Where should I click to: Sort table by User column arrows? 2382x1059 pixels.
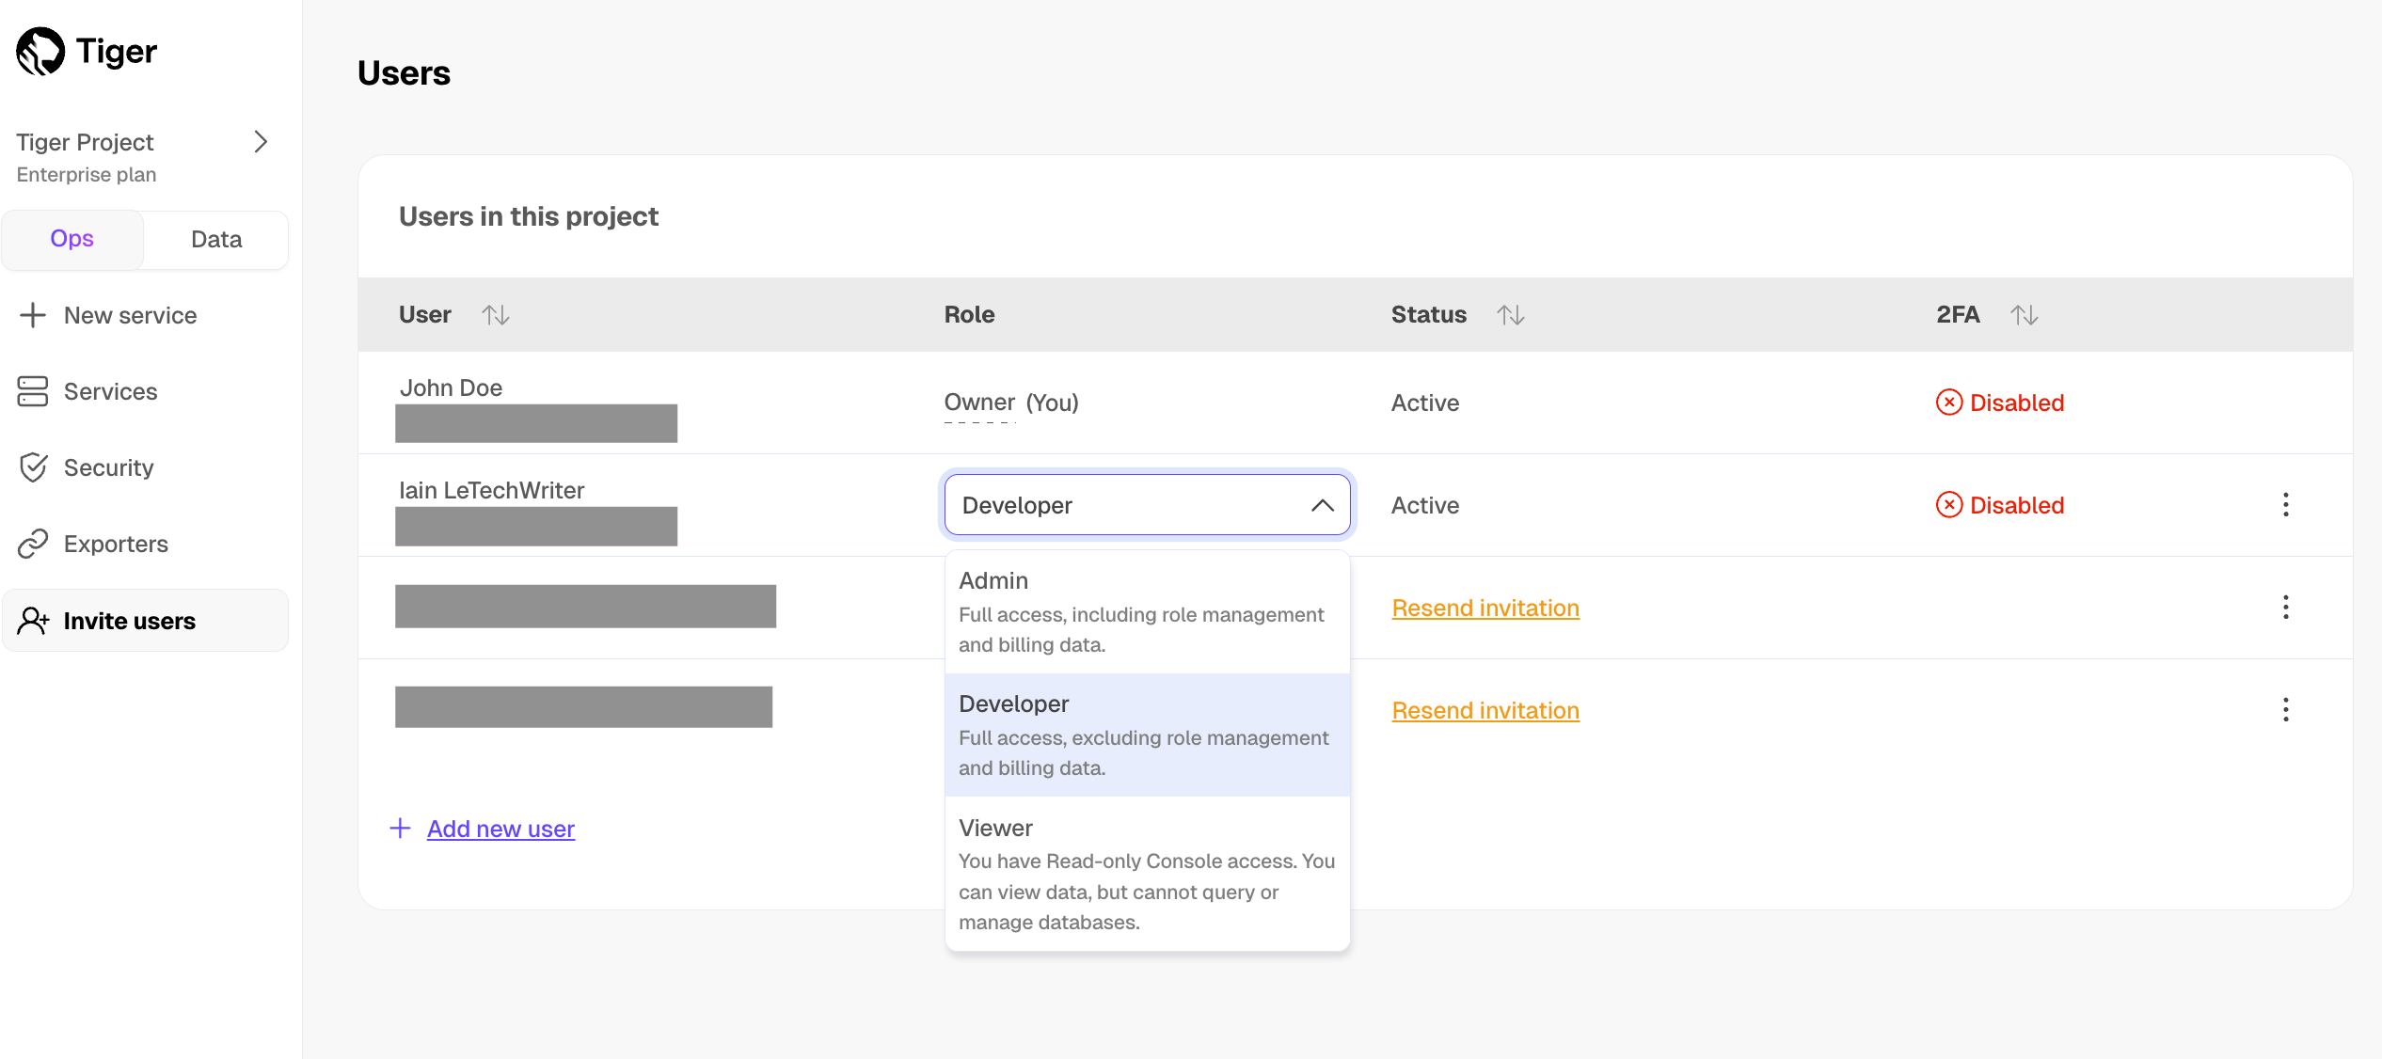(496, 315)
